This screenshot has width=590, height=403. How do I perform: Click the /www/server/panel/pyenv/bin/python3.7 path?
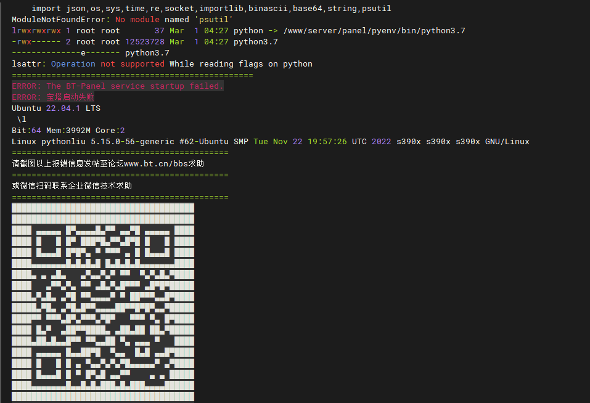pos(374,30)
